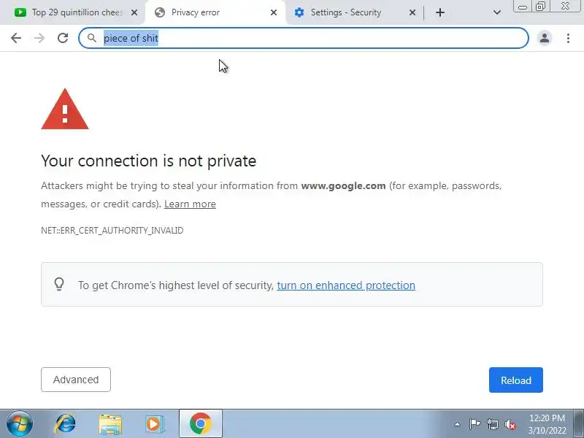Open the user profile avatar icon

tap(545, 38)
